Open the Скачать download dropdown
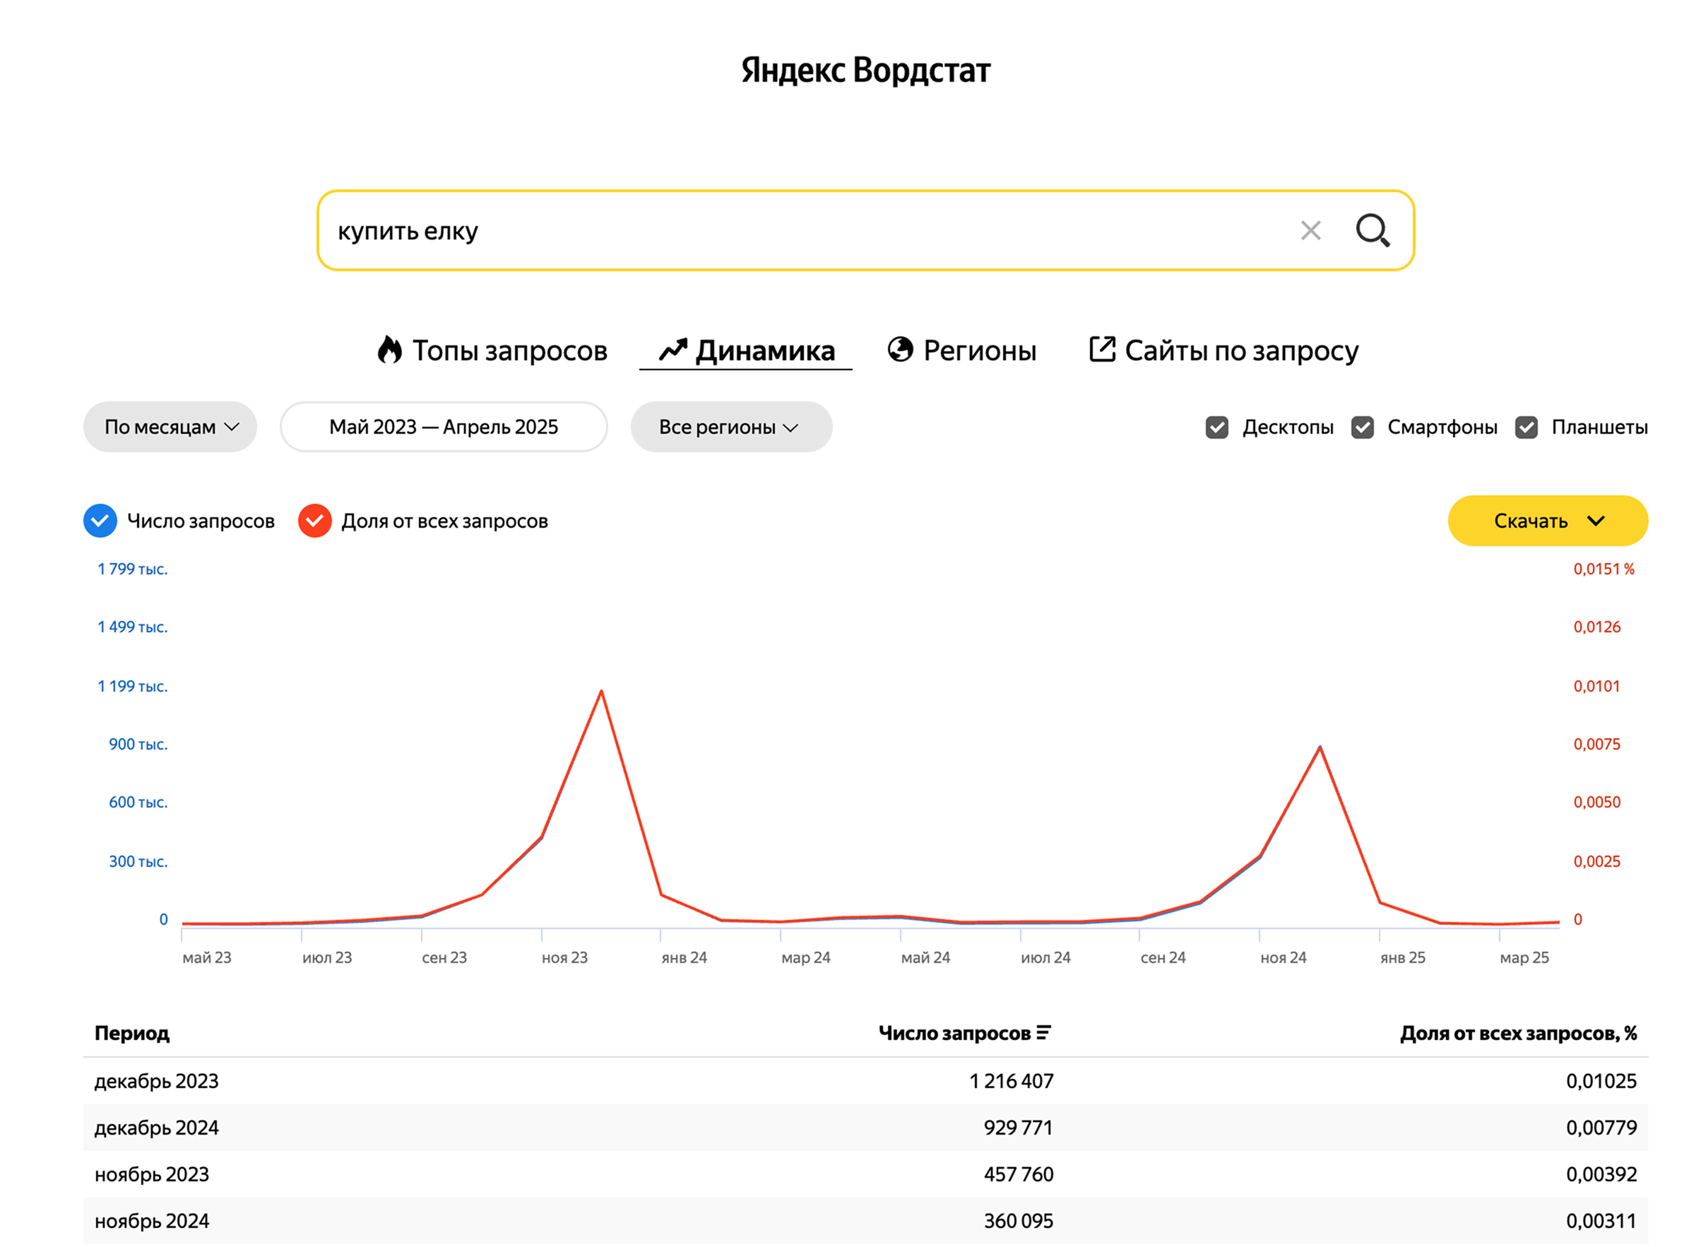Image resolution: width=1701 pixels, height=1247 pixels. click(1548, 521)
